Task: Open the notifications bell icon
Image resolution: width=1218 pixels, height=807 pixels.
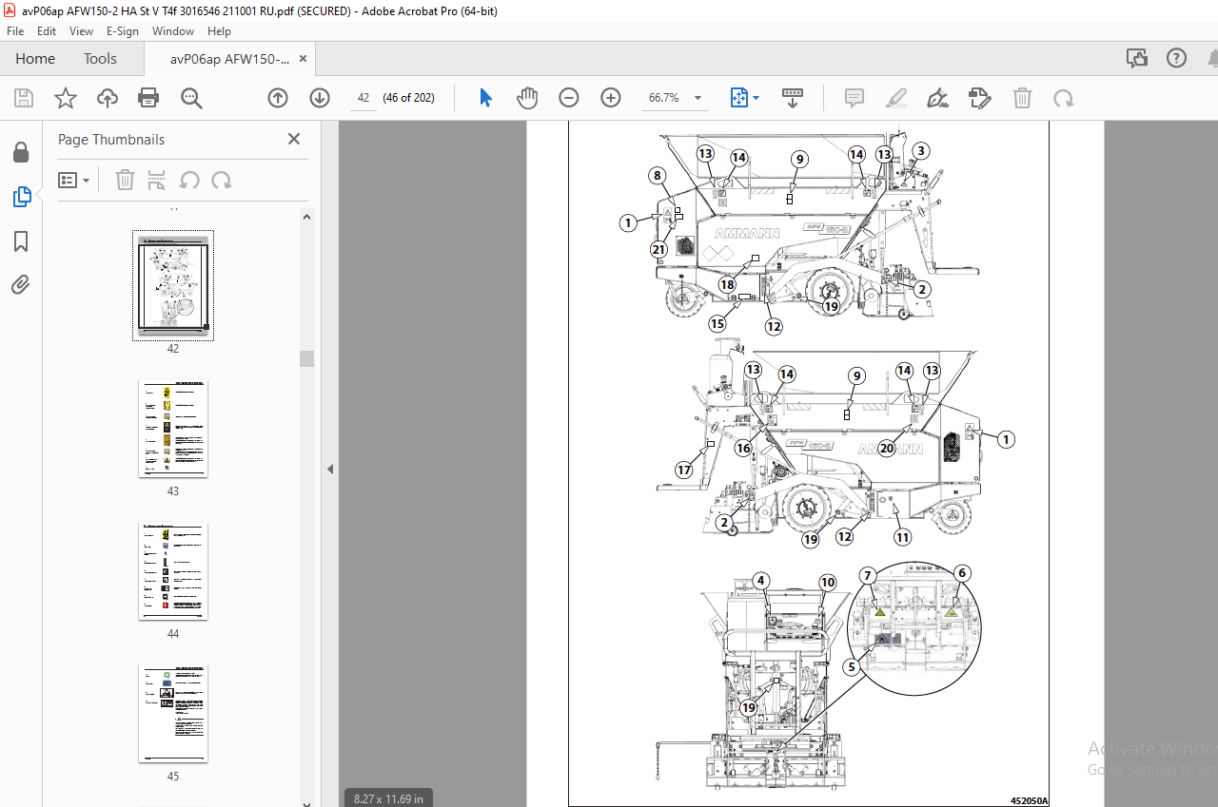Action: point(1214,59)
